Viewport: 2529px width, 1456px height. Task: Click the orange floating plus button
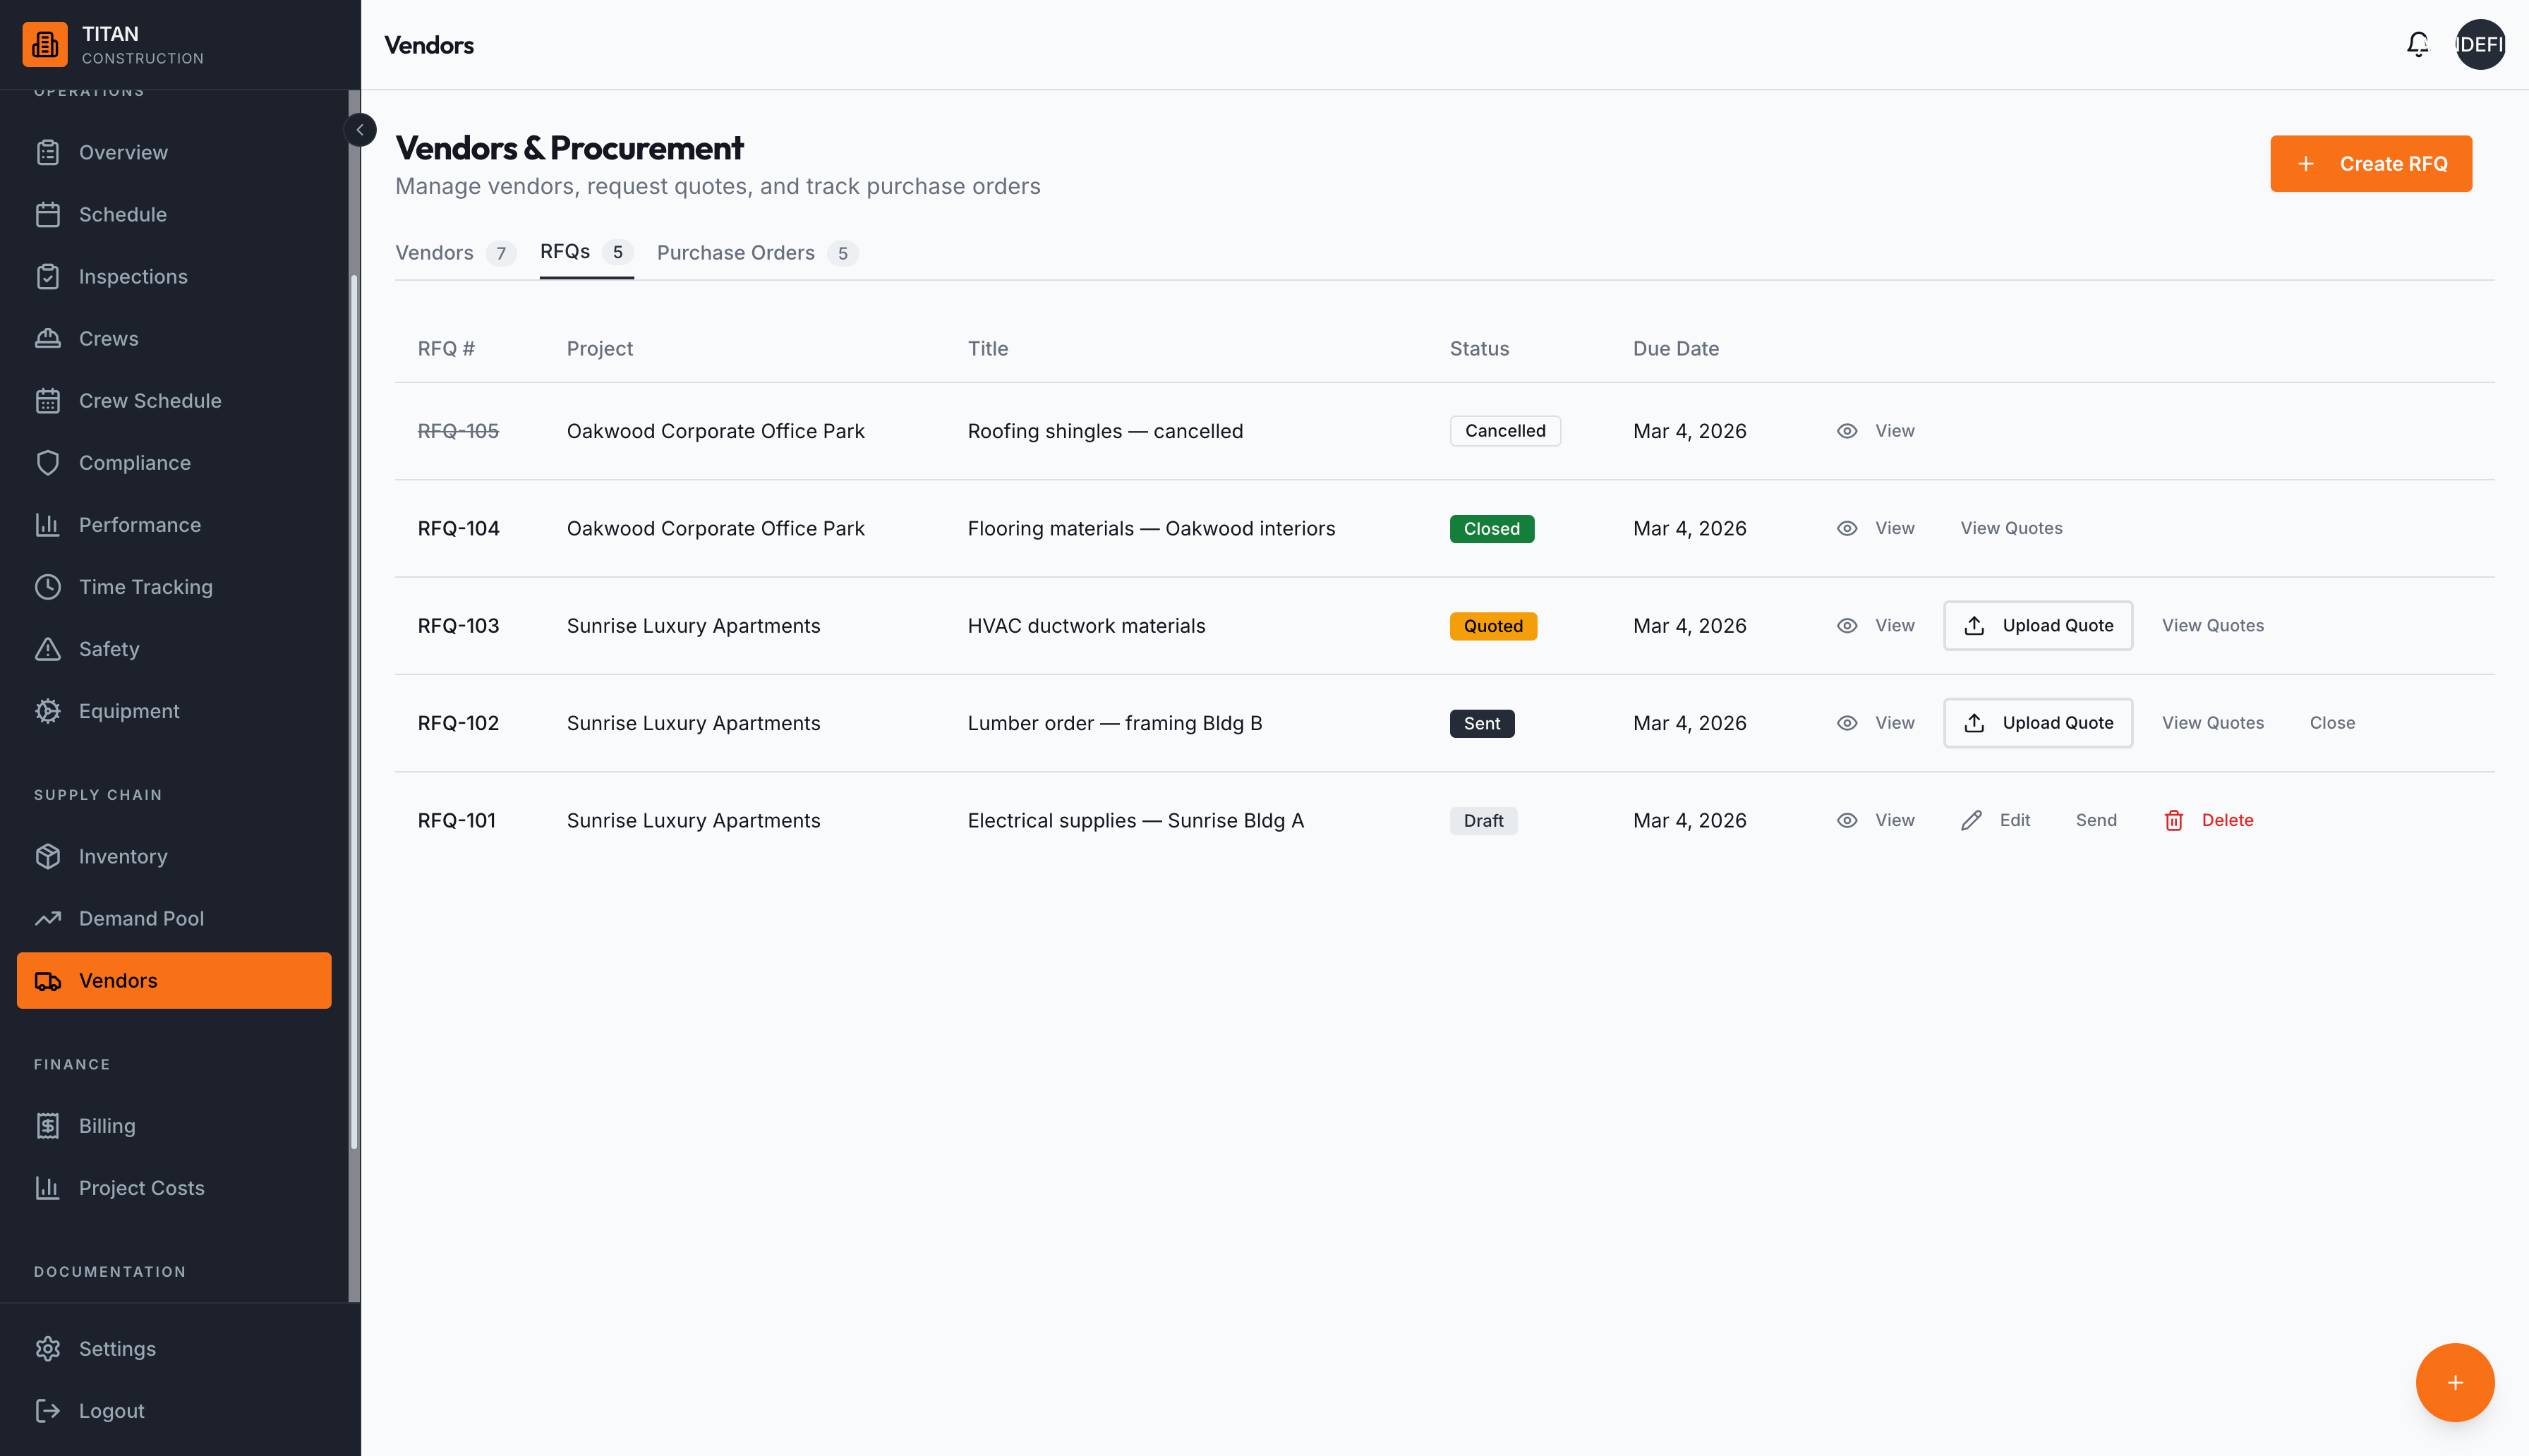coord(2454,1382)
